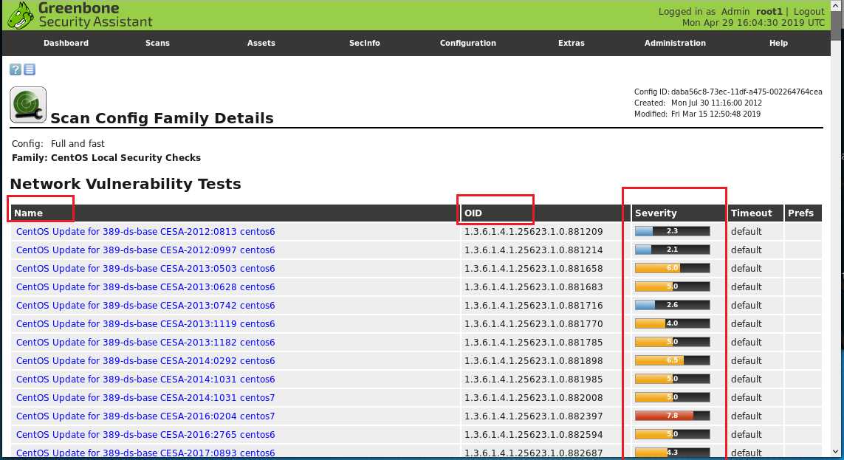
Task: Click the 6.5 severity bar
Action: [x=672, y=360]
